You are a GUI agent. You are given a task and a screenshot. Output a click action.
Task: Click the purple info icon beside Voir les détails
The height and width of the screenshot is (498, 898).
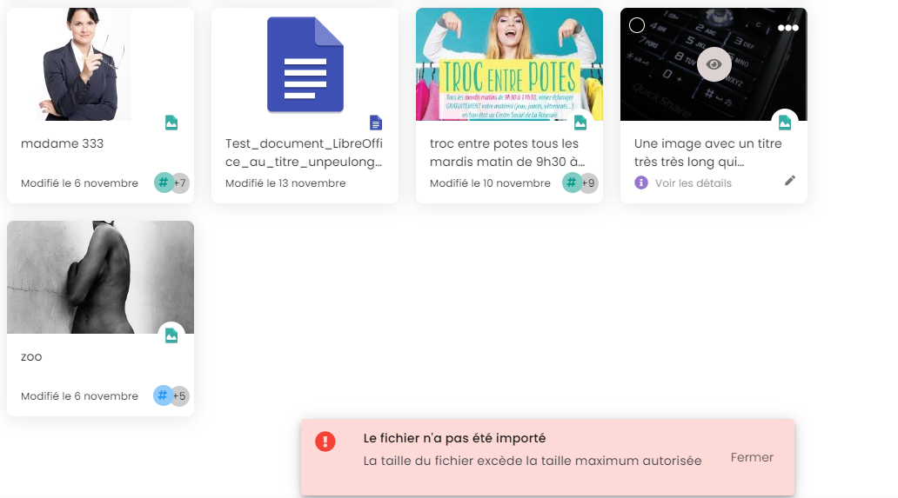point(641,183)
